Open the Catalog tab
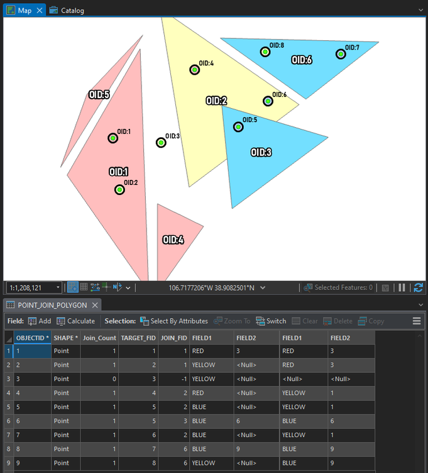 67,10
